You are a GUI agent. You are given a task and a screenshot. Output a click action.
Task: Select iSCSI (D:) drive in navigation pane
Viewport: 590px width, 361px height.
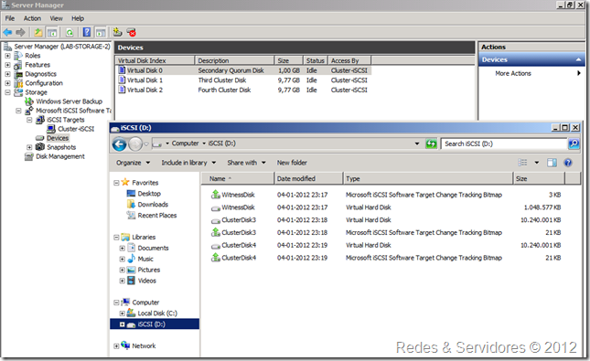pyautogui.click(x=155, y=324)
